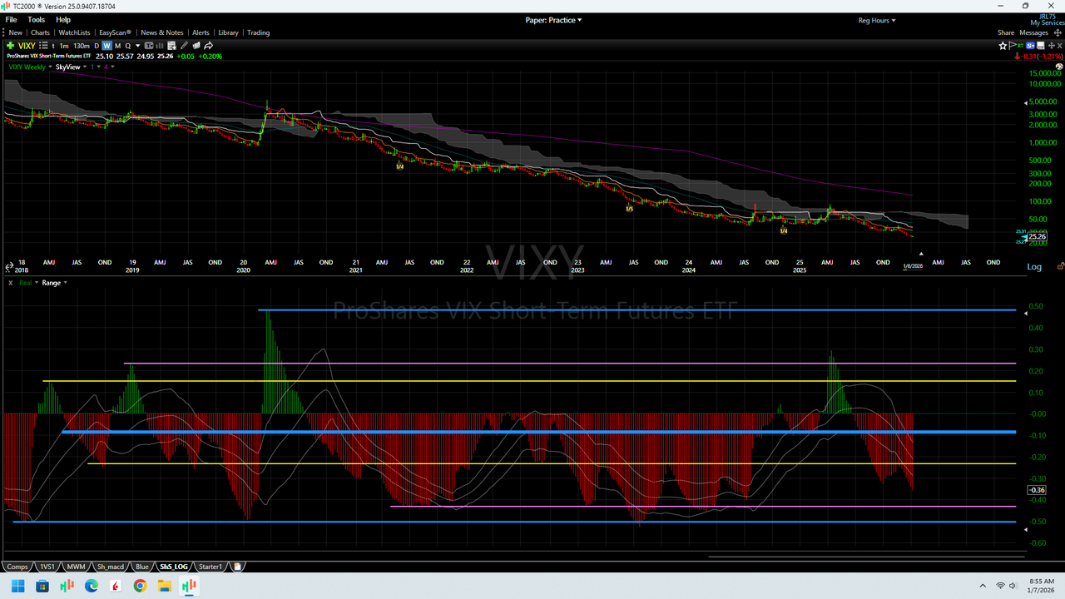Screen dimensions: 1065x599
Task: Switch to the Starter1 layout tab
Action: [x=211, y=567]
